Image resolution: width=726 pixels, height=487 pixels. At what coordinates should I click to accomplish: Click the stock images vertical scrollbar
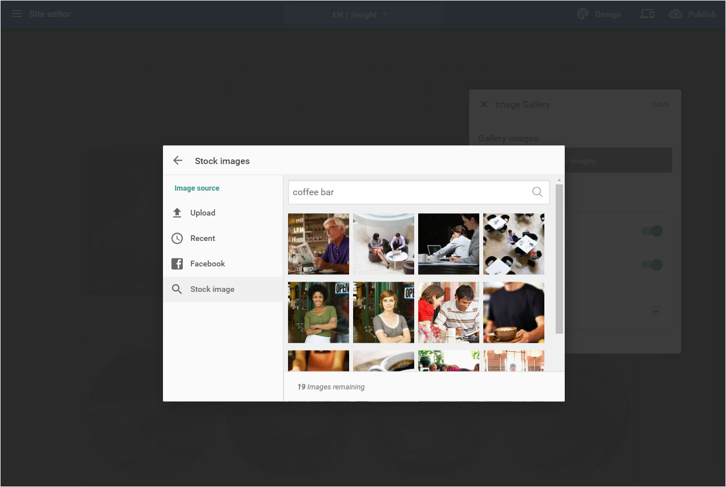559,258
